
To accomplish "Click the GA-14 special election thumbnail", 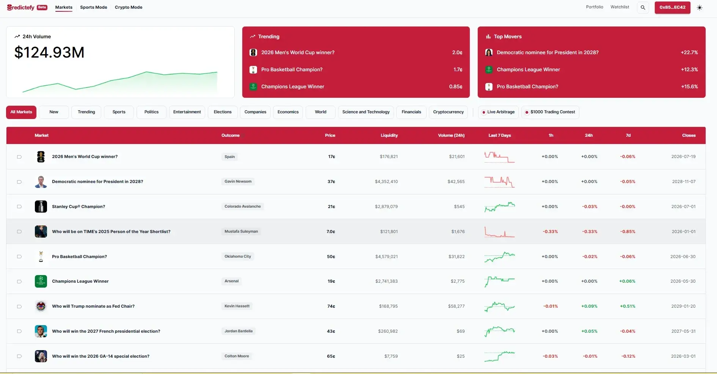I will (41, 356).
